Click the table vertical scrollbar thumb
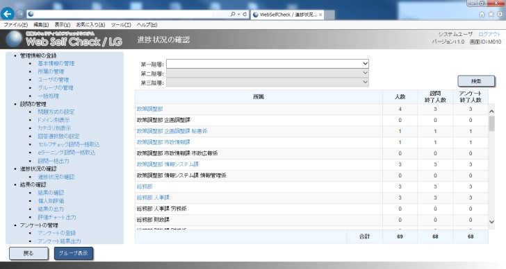 coord(492,124)
